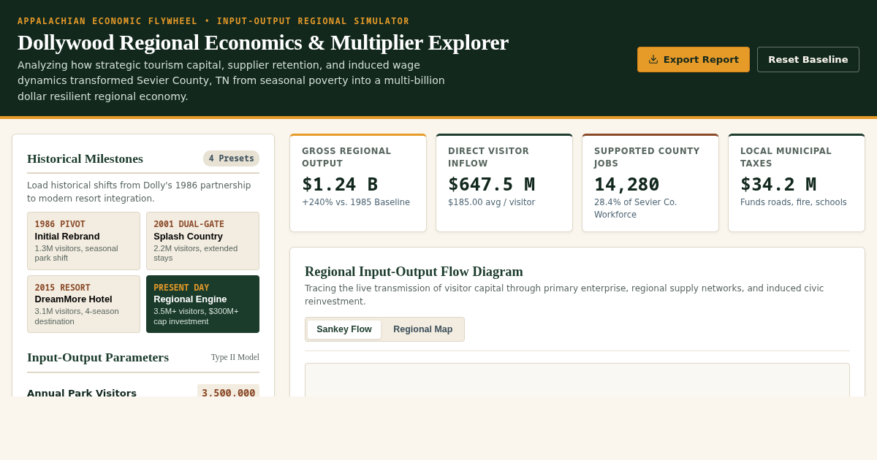
Task: Click the $1.24 B output value
Action: point(340,184)
